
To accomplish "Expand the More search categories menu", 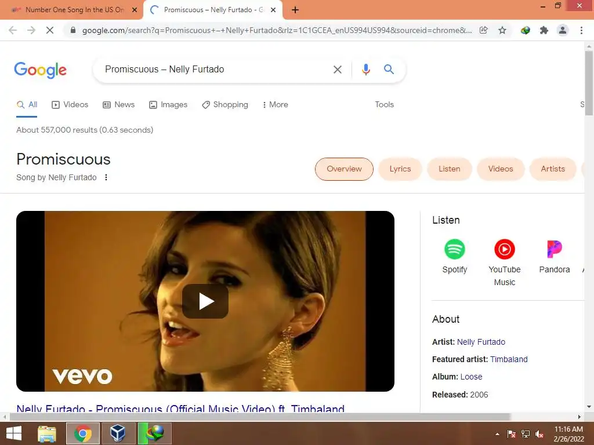I will tap(275, 105).
